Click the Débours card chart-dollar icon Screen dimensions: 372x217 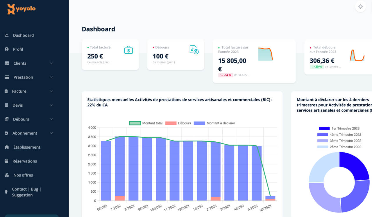coord(194,50)
